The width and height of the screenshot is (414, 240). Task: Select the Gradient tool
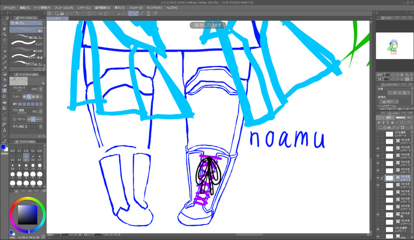click(4, 108)
